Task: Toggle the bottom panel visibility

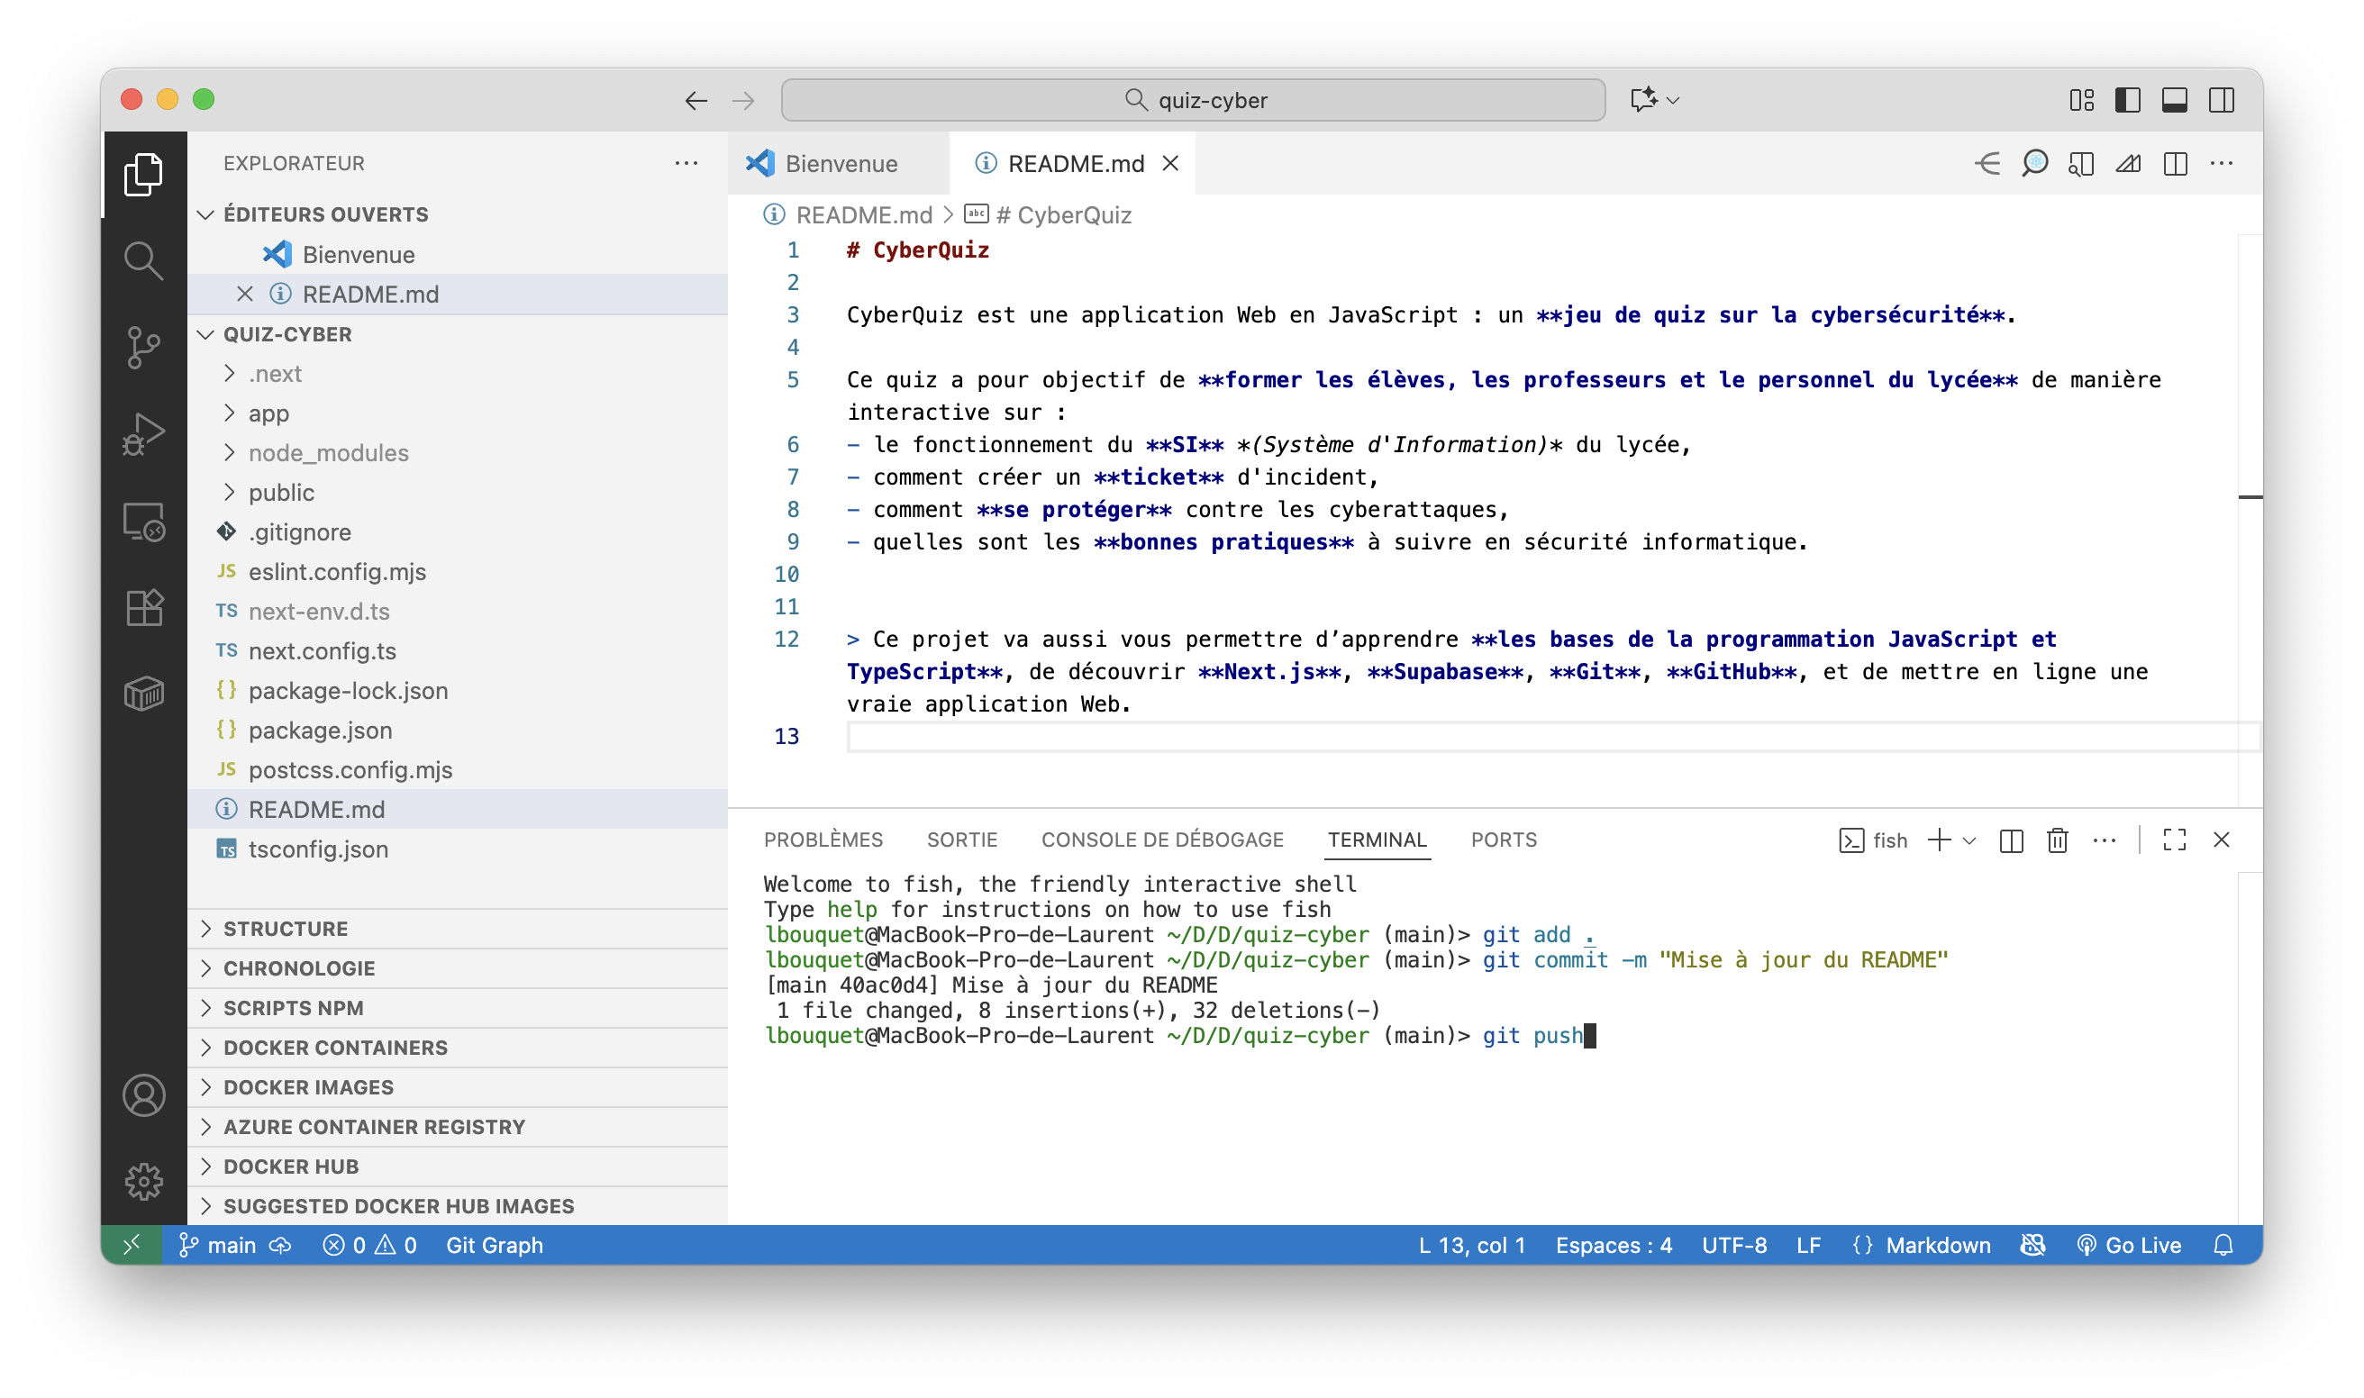Action: pos(2175,100)
